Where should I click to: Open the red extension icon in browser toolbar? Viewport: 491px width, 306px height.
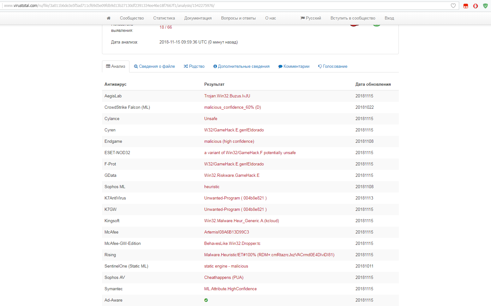click(x=466, y=6)
